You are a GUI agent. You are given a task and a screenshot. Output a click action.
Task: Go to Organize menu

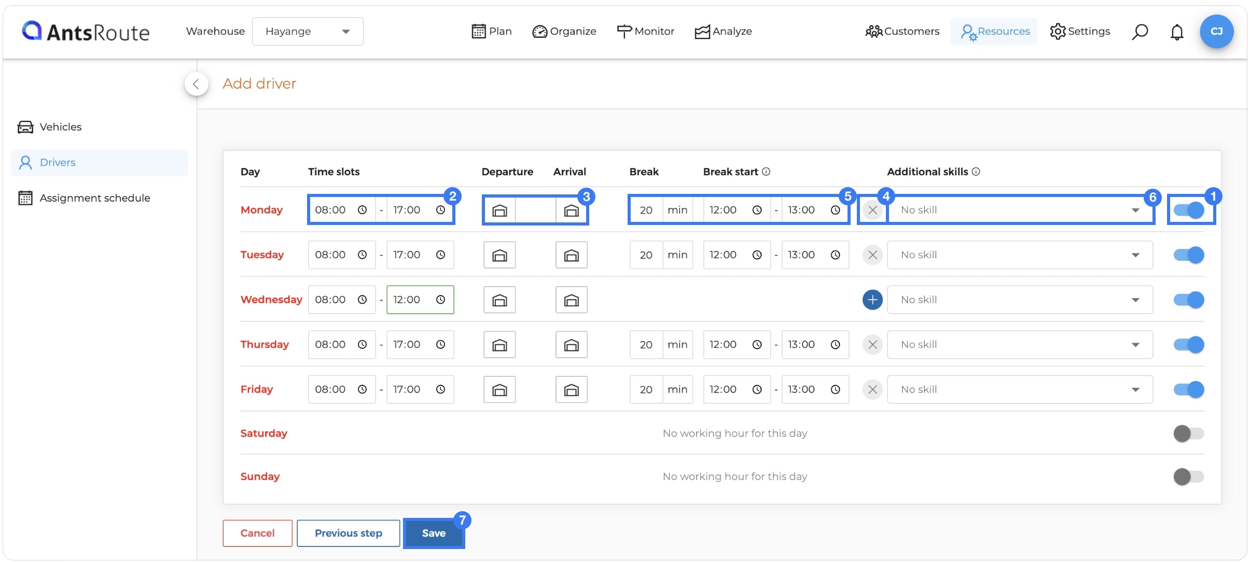click(564, 32)
